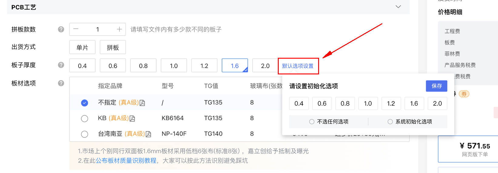Image resolution: width=498 pixels, height=173 pixels.
Task: Click 保存 button in popup
Action: click(436, 86)
